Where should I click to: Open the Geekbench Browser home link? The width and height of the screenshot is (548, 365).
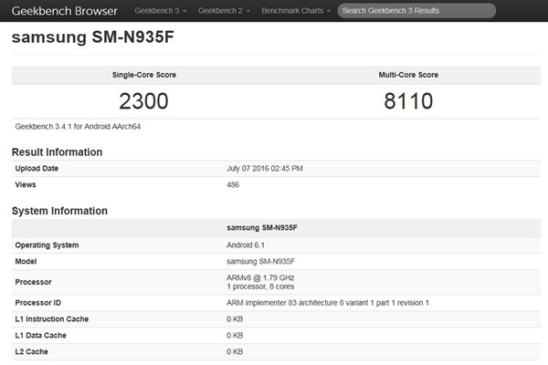(64, 11)
